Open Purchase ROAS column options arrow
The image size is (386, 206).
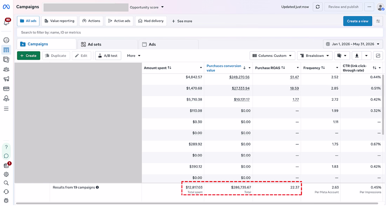click(x=298, y=68)
